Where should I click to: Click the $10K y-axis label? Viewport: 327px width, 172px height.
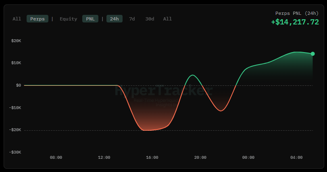pos(16,63)
